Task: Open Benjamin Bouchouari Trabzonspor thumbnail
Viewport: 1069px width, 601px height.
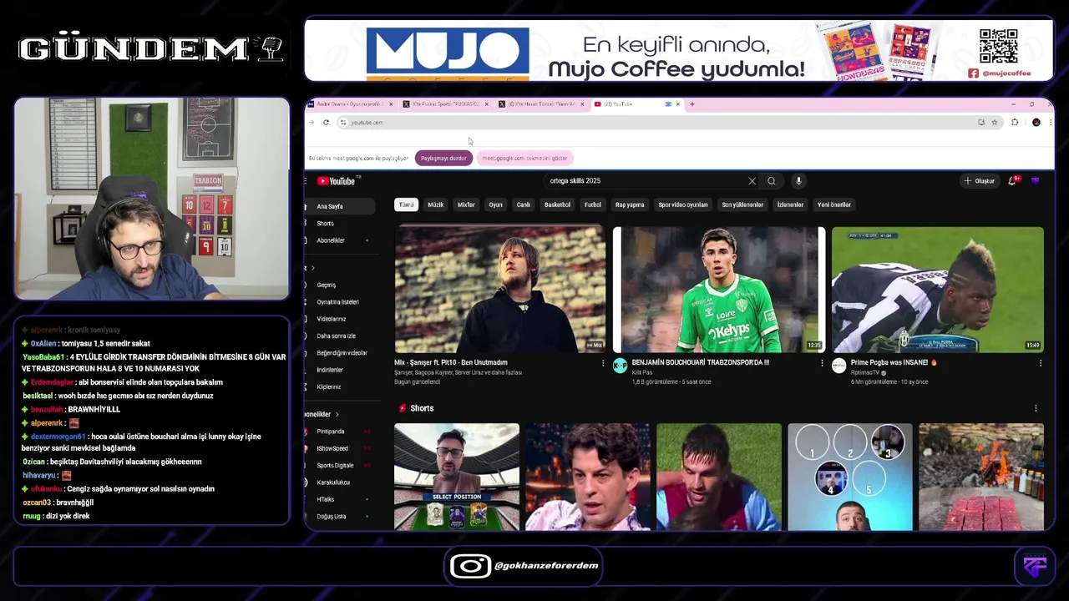Action: point(719,290)
